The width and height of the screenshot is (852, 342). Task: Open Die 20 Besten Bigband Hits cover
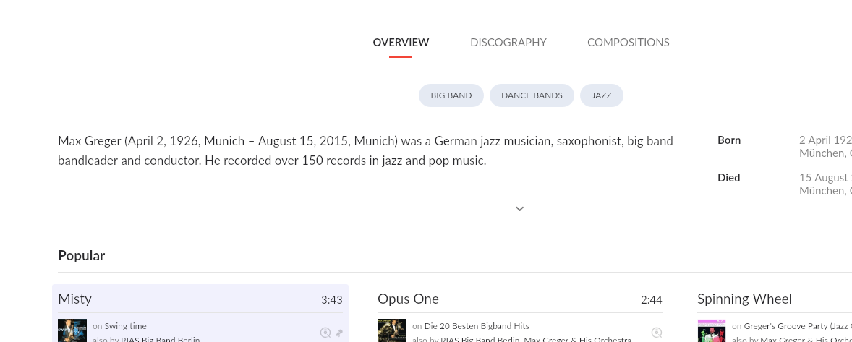(392, 331)
